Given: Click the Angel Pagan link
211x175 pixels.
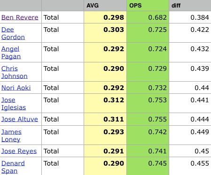Looking at the screenshot, I should coord(11,53).
